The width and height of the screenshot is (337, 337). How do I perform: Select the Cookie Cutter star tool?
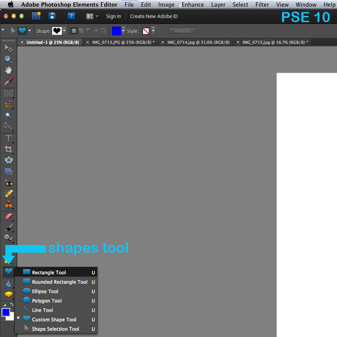click(9, 160)
